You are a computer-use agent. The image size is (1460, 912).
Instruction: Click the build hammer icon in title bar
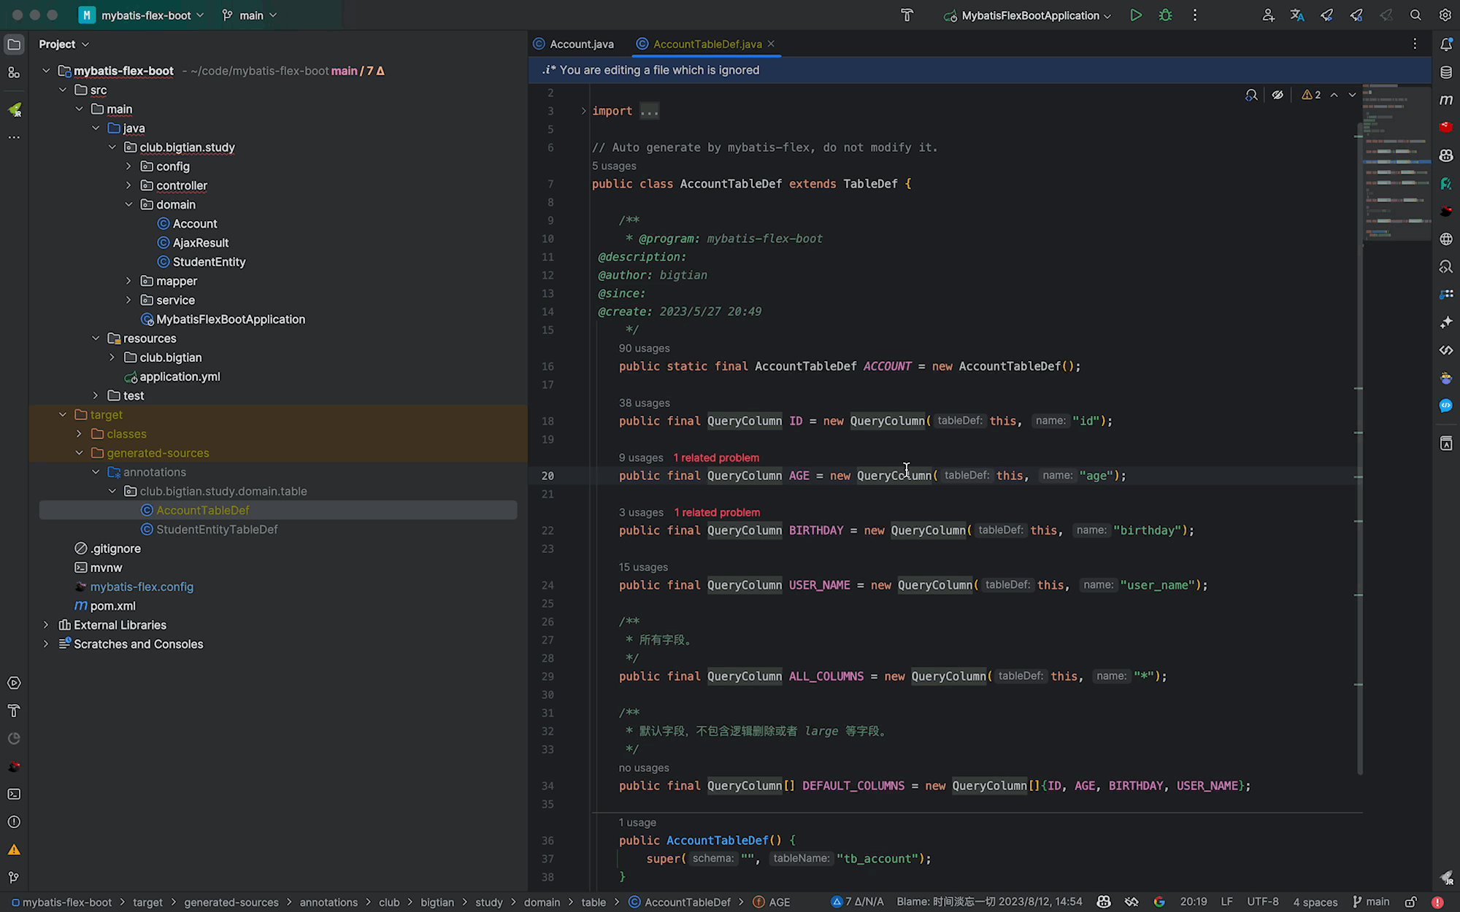pos(907,15)
